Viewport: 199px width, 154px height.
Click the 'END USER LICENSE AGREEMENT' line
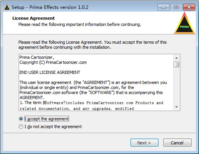click(x=50, y=72)
